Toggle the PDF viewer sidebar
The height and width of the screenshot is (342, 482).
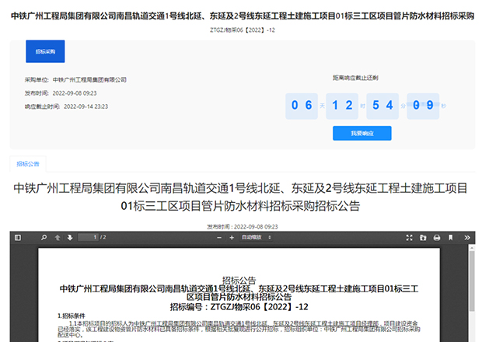tap(18, 238)
